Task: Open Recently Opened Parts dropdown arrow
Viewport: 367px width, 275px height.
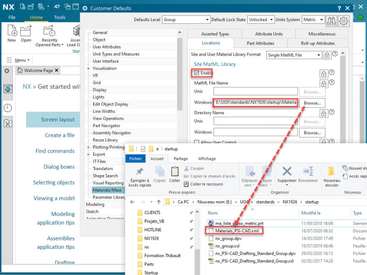Action: coord(62,45)
